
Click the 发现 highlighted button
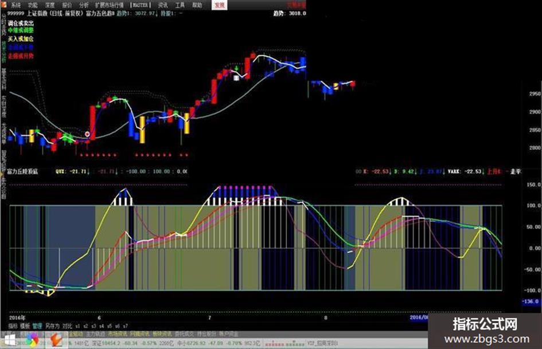(220, 5)
